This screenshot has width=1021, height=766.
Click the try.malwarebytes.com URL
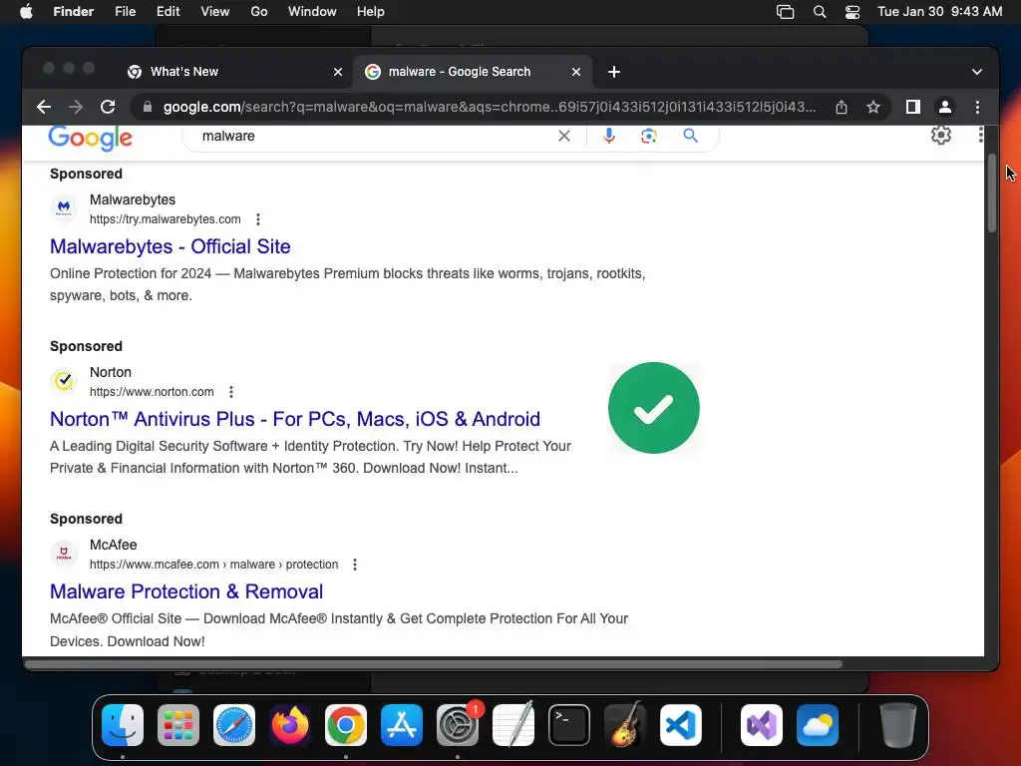[166, 219]
